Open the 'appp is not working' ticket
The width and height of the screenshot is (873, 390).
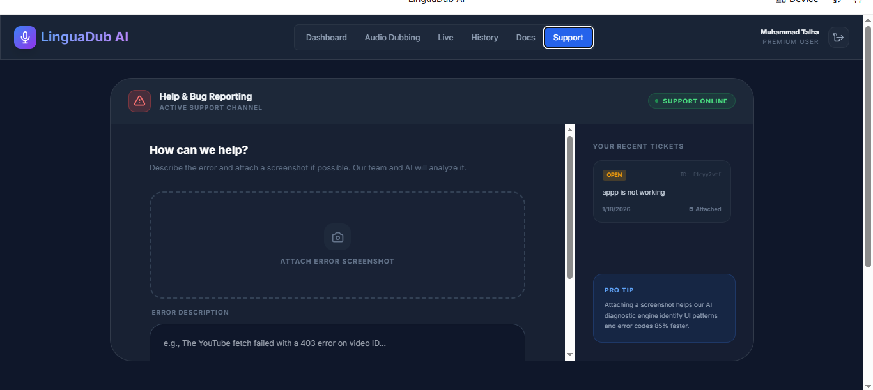coord(662,191)
